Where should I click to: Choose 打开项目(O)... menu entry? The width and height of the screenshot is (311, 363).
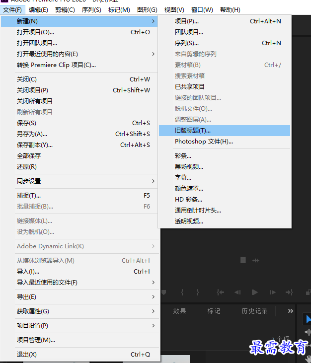pos(79,32)
